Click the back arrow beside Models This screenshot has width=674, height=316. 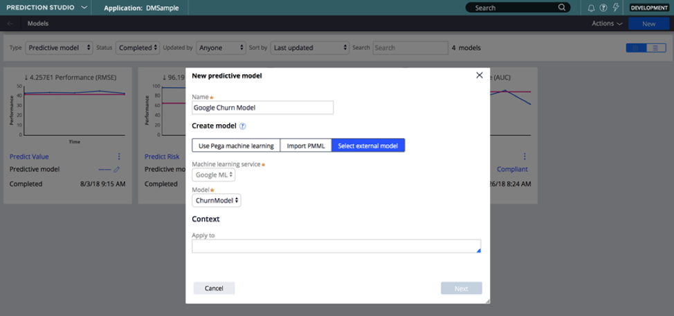(10, 23)
